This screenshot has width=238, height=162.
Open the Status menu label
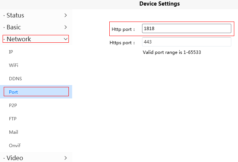point(15,15)
